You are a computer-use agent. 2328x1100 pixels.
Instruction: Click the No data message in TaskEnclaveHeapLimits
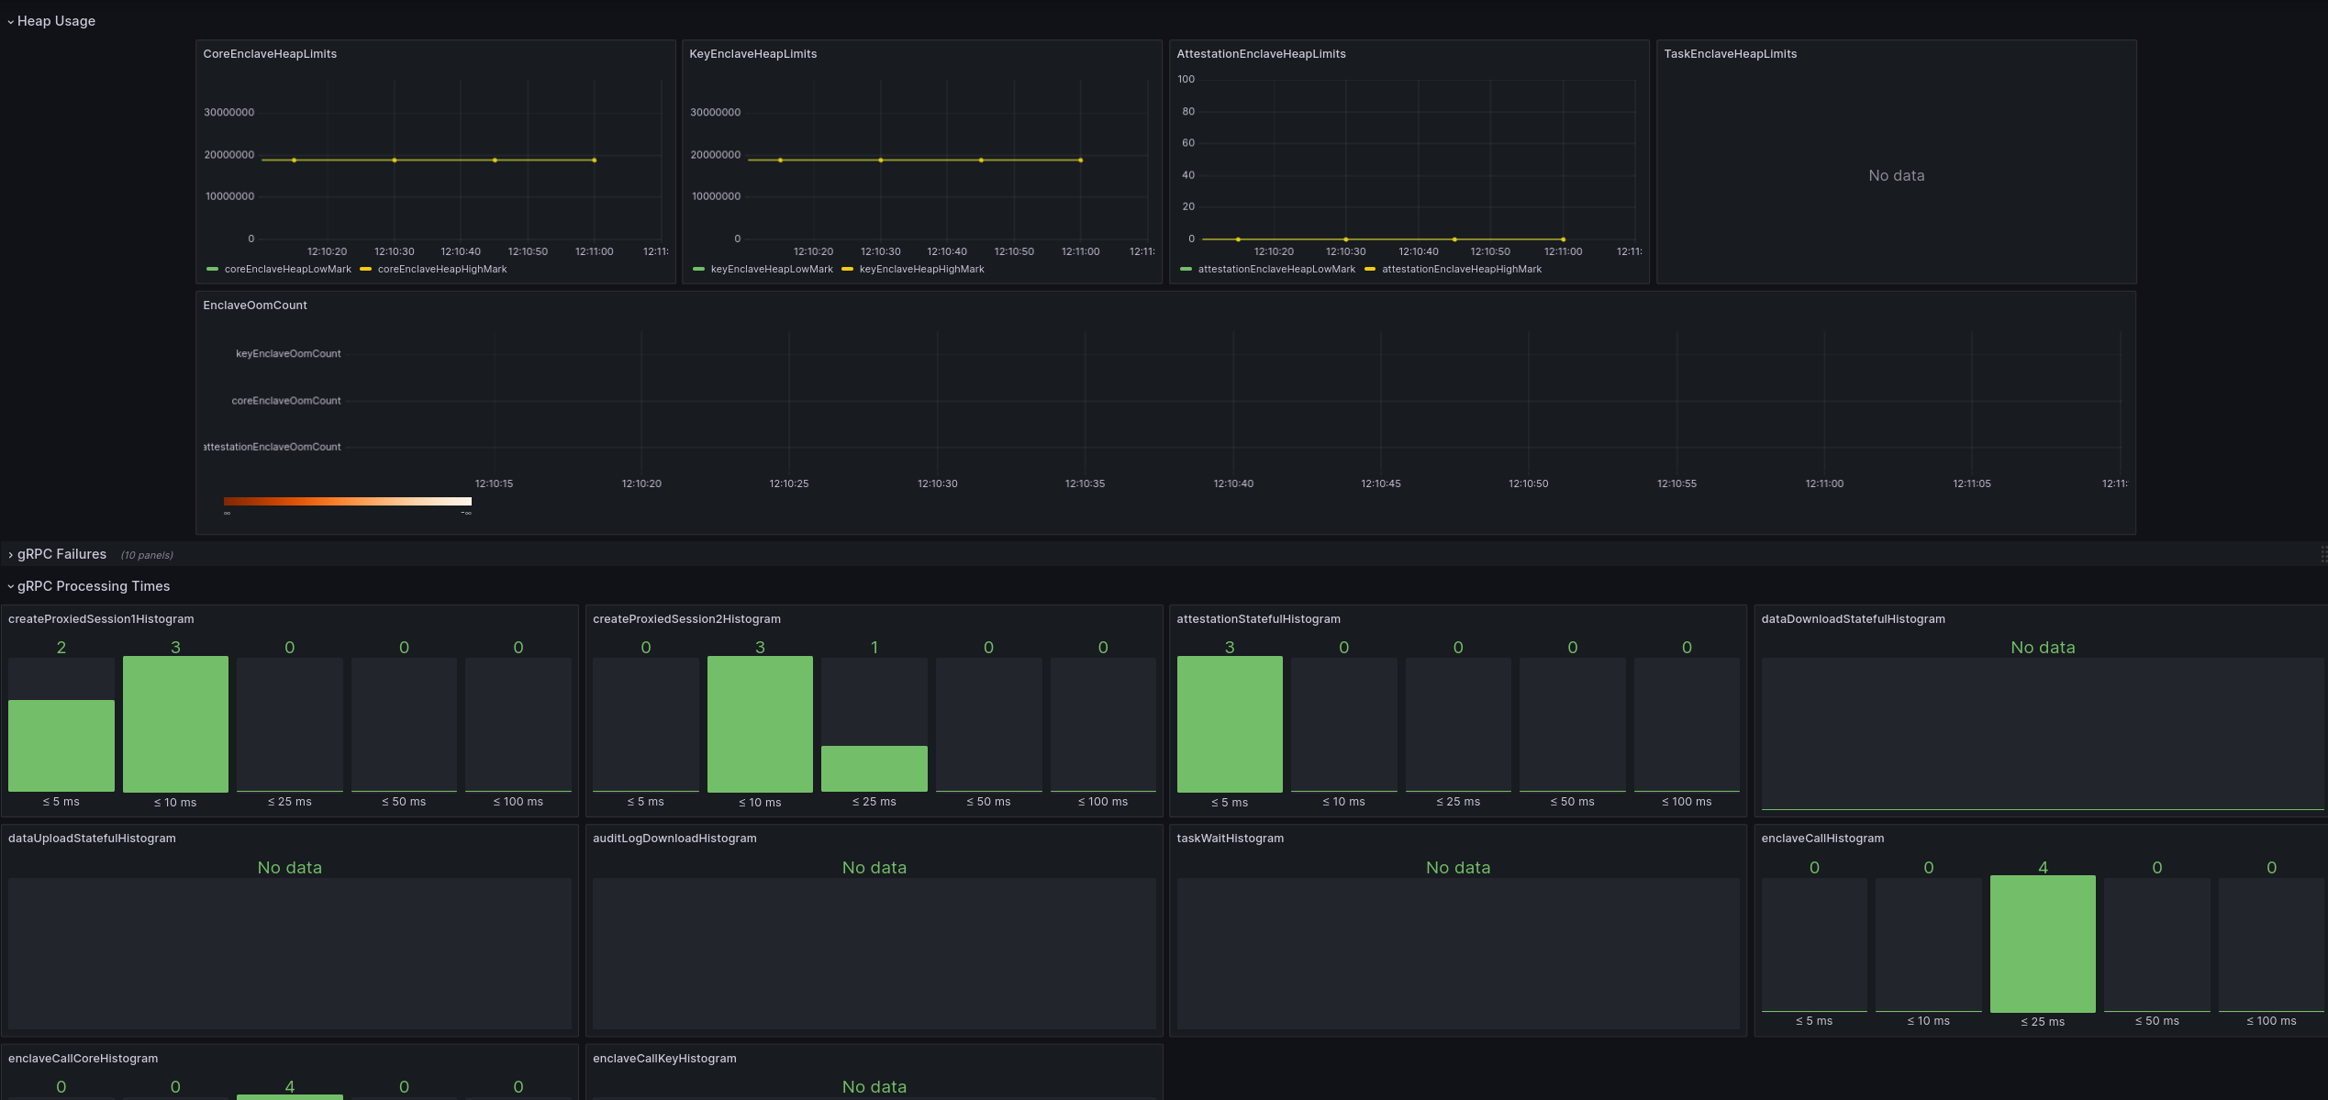(1897, 176)
